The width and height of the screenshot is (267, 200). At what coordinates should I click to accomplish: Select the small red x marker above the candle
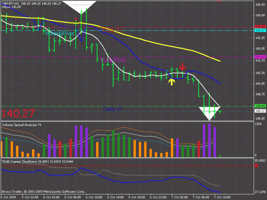tap(76, 19)
